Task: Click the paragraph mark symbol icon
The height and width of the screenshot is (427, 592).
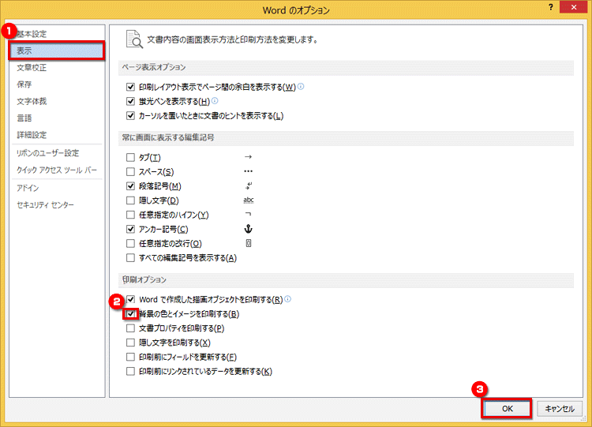Action: click(248, 185)
